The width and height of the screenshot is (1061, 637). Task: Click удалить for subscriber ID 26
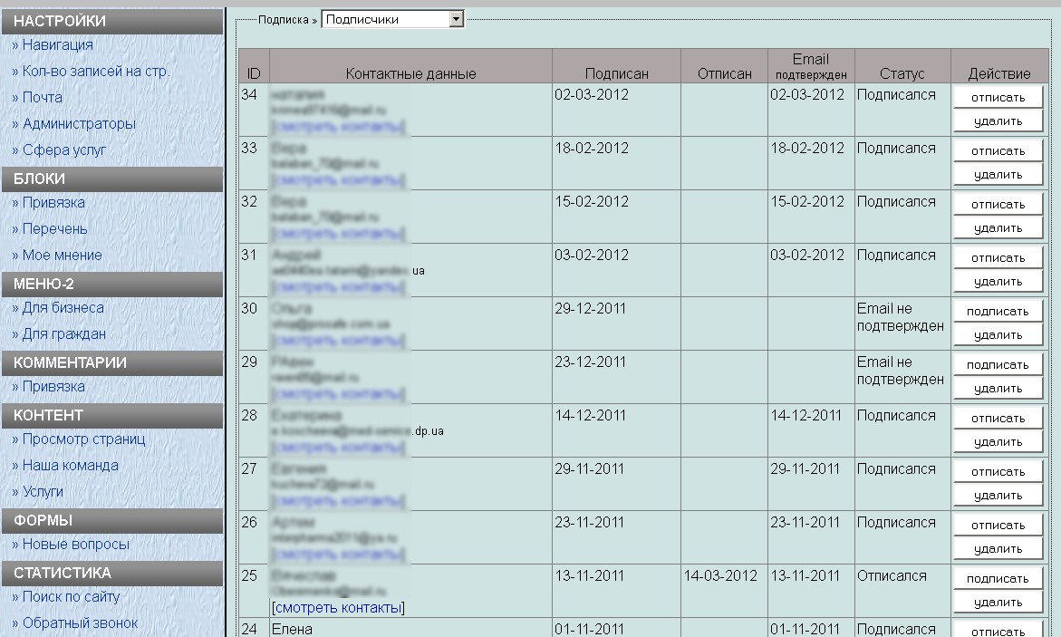coord(998,549)
